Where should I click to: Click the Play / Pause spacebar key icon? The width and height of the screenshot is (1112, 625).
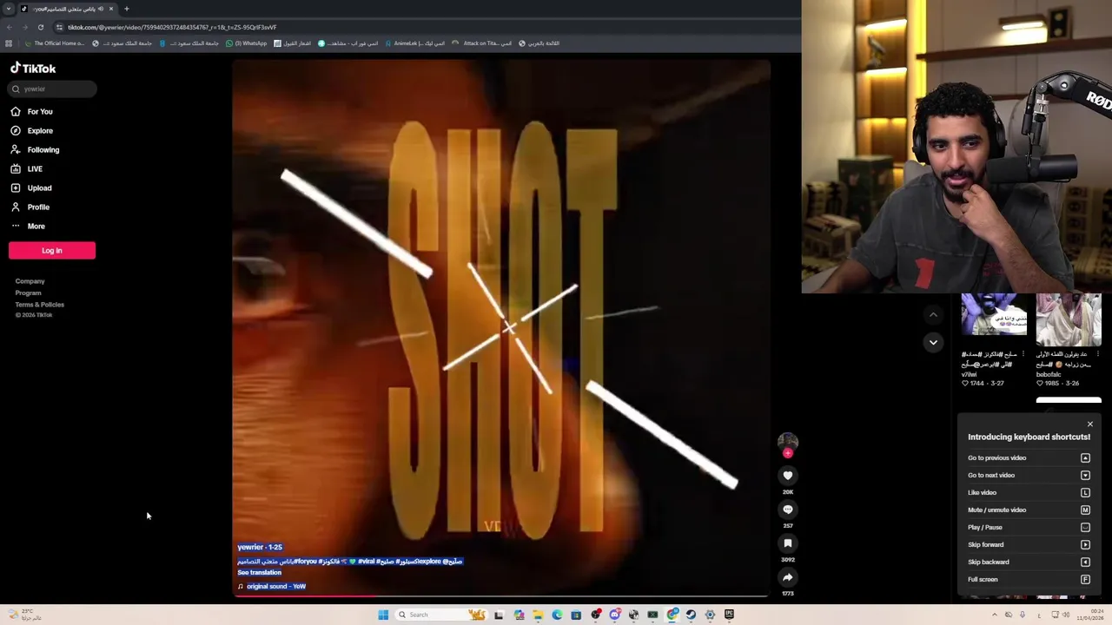pos(1085,527)
